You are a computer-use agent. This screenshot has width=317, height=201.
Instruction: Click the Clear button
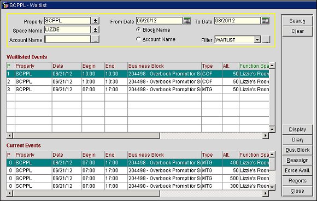pos(297,31)
